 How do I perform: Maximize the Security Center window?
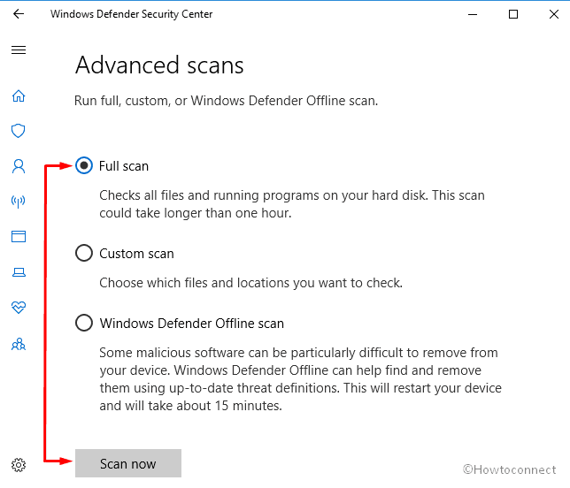click(513, 14)
